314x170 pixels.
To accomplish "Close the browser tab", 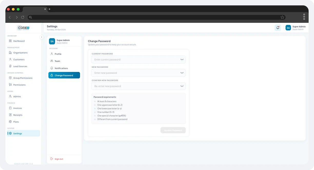I will [x=45, y=9].
